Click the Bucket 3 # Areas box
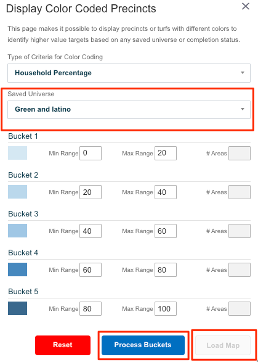The width and height of the screenshot is (258, 362). [x=240, y=231]
